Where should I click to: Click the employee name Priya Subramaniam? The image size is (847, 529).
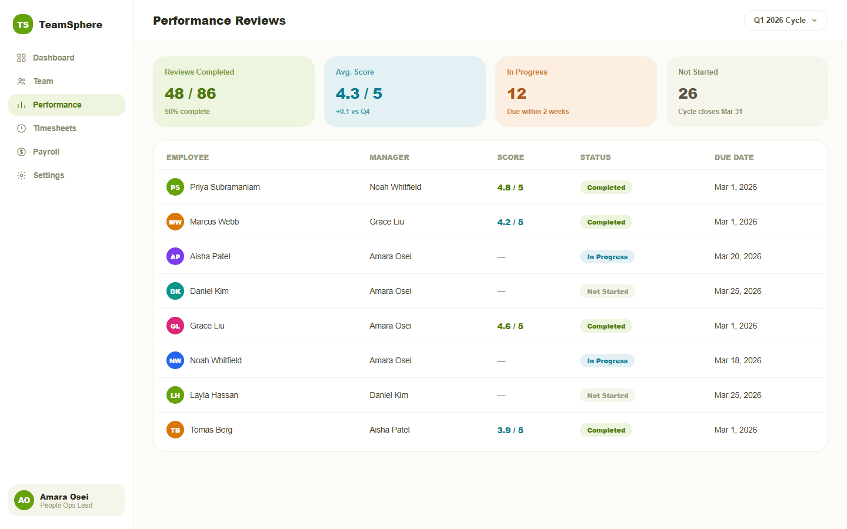coord(225,187)
